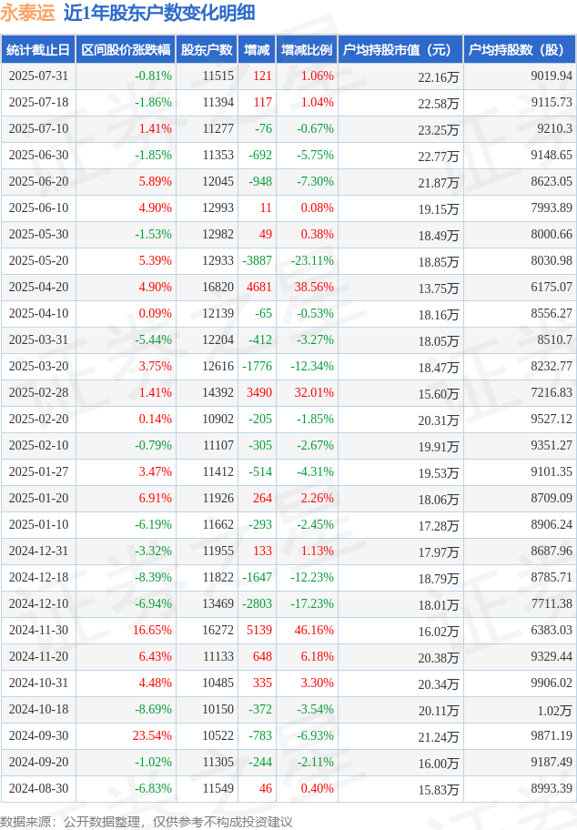
Task: Click the 区间股价涨跌幅 column header
Action: [x=126, y=50]
